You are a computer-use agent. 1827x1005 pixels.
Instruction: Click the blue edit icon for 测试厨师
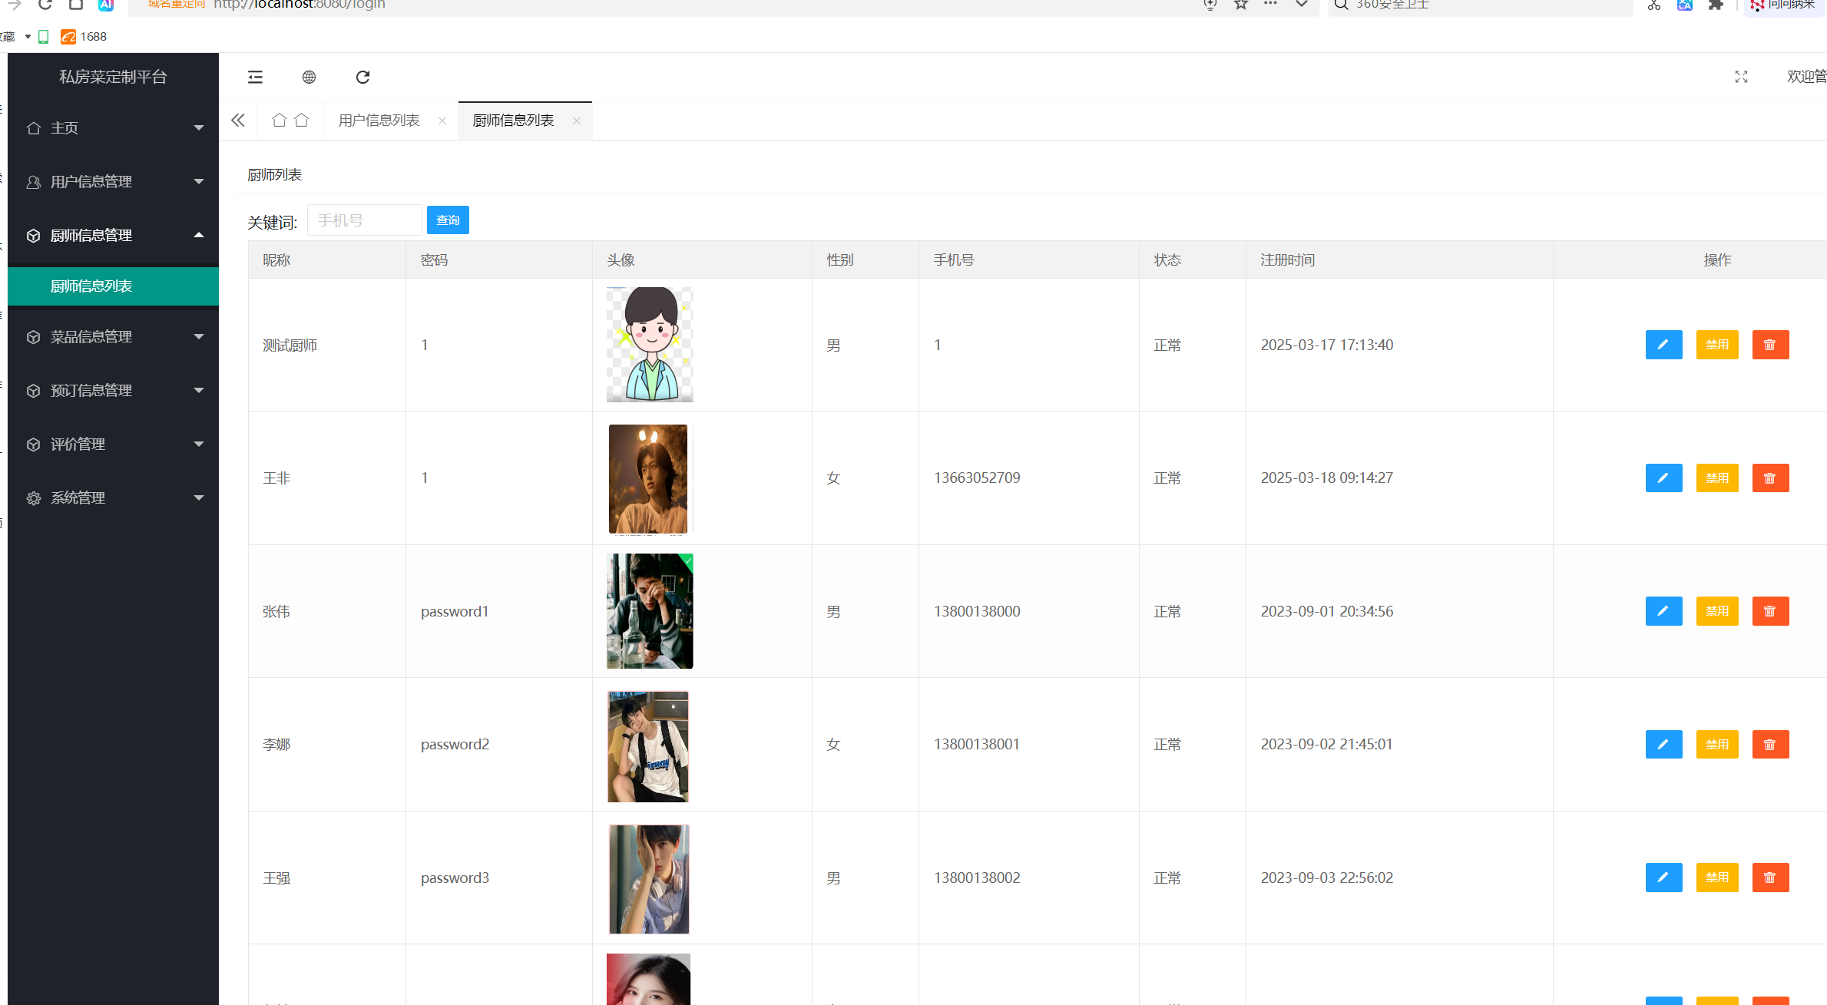[1663, 345]
